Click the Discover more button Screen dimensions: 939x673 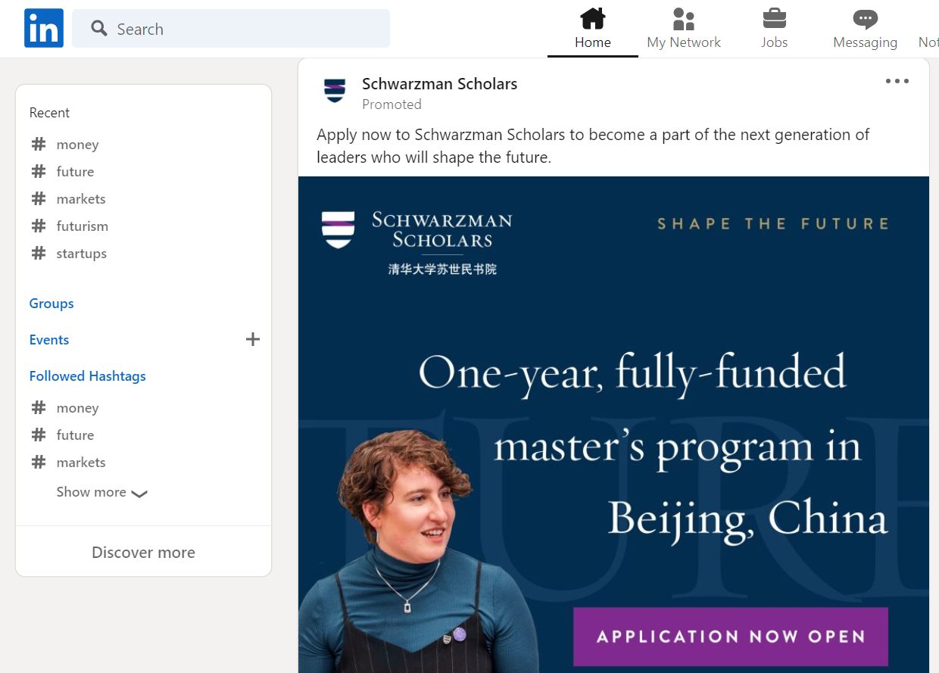(x=143, y=552)
